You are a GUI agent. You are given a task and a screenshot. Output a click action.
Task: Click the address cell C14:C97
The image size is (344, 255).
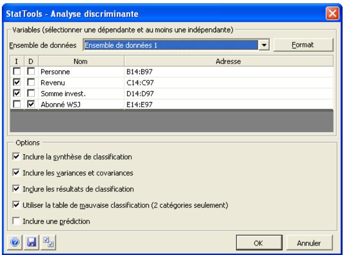[x=228, y=83]
